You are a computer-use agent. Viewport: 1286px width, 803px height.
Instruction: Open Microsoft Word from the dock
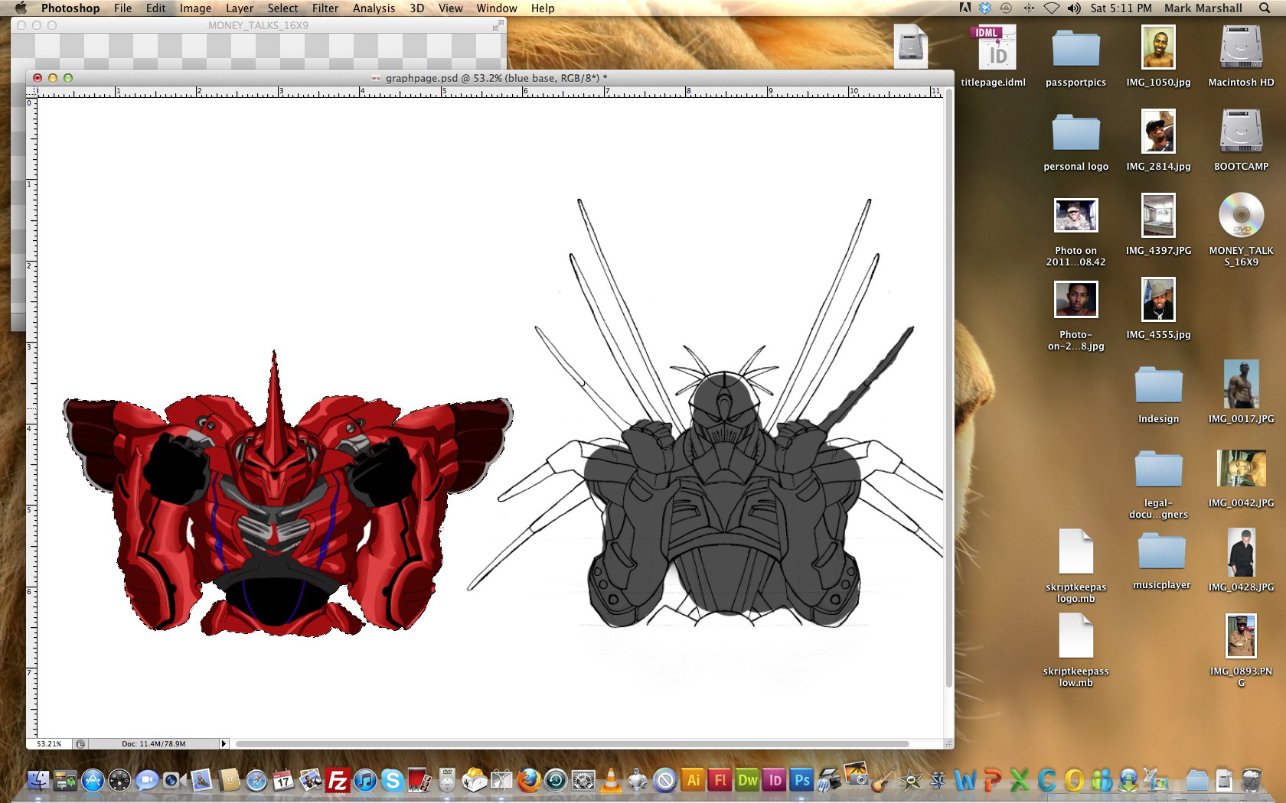point(965,780)
